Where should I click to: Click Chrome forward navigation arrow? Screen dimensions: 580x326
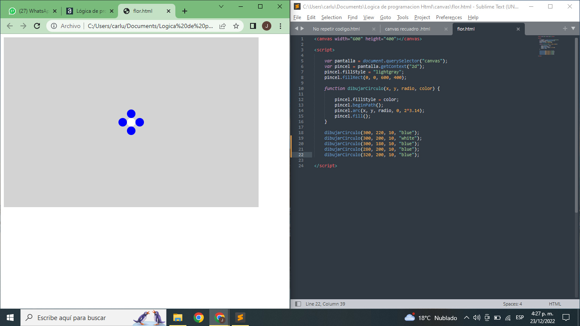23,26
